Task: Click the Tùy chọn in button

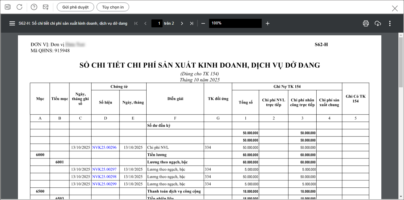Action: [x=113, y=7]
